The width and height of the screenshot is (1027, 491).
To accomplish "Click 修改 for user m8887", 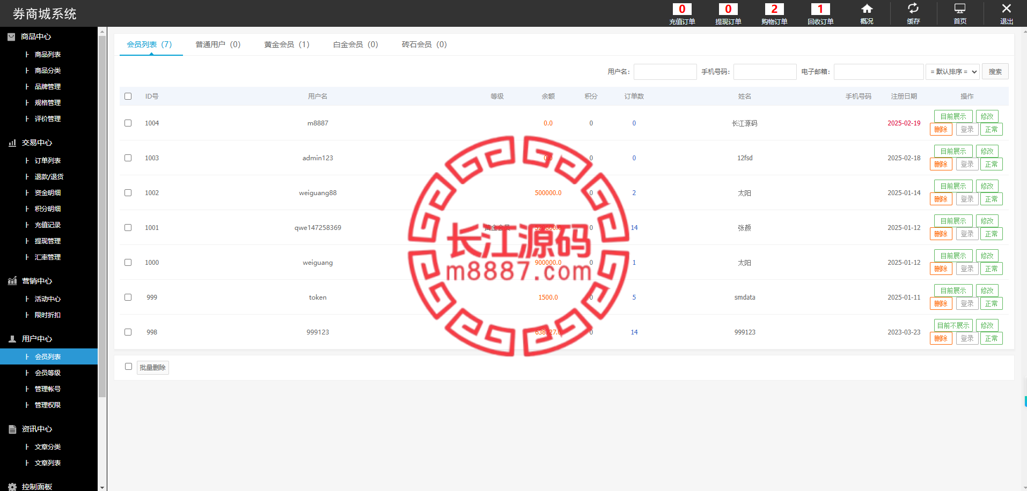I will pos(987,116).
